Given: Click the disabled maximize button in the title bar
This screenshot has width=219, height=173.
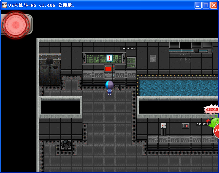Looking at the screenshot, I should coord(206,5).
